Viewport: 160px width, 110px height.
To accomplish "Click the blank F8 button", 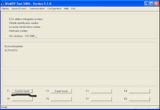I will tap(139, 99).
